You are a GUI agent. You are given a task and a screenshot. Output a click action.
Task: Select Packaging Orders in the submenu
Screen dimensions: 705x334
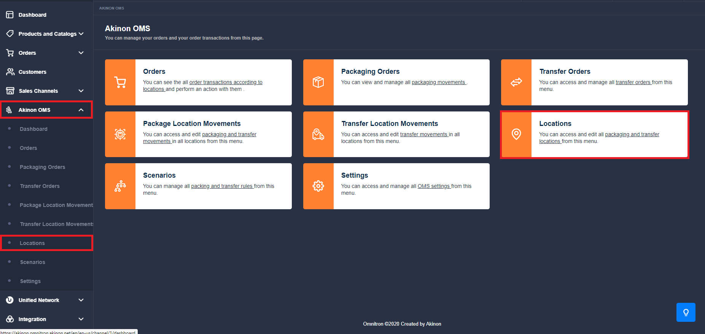pyautogui.click(x=43, y=167)
